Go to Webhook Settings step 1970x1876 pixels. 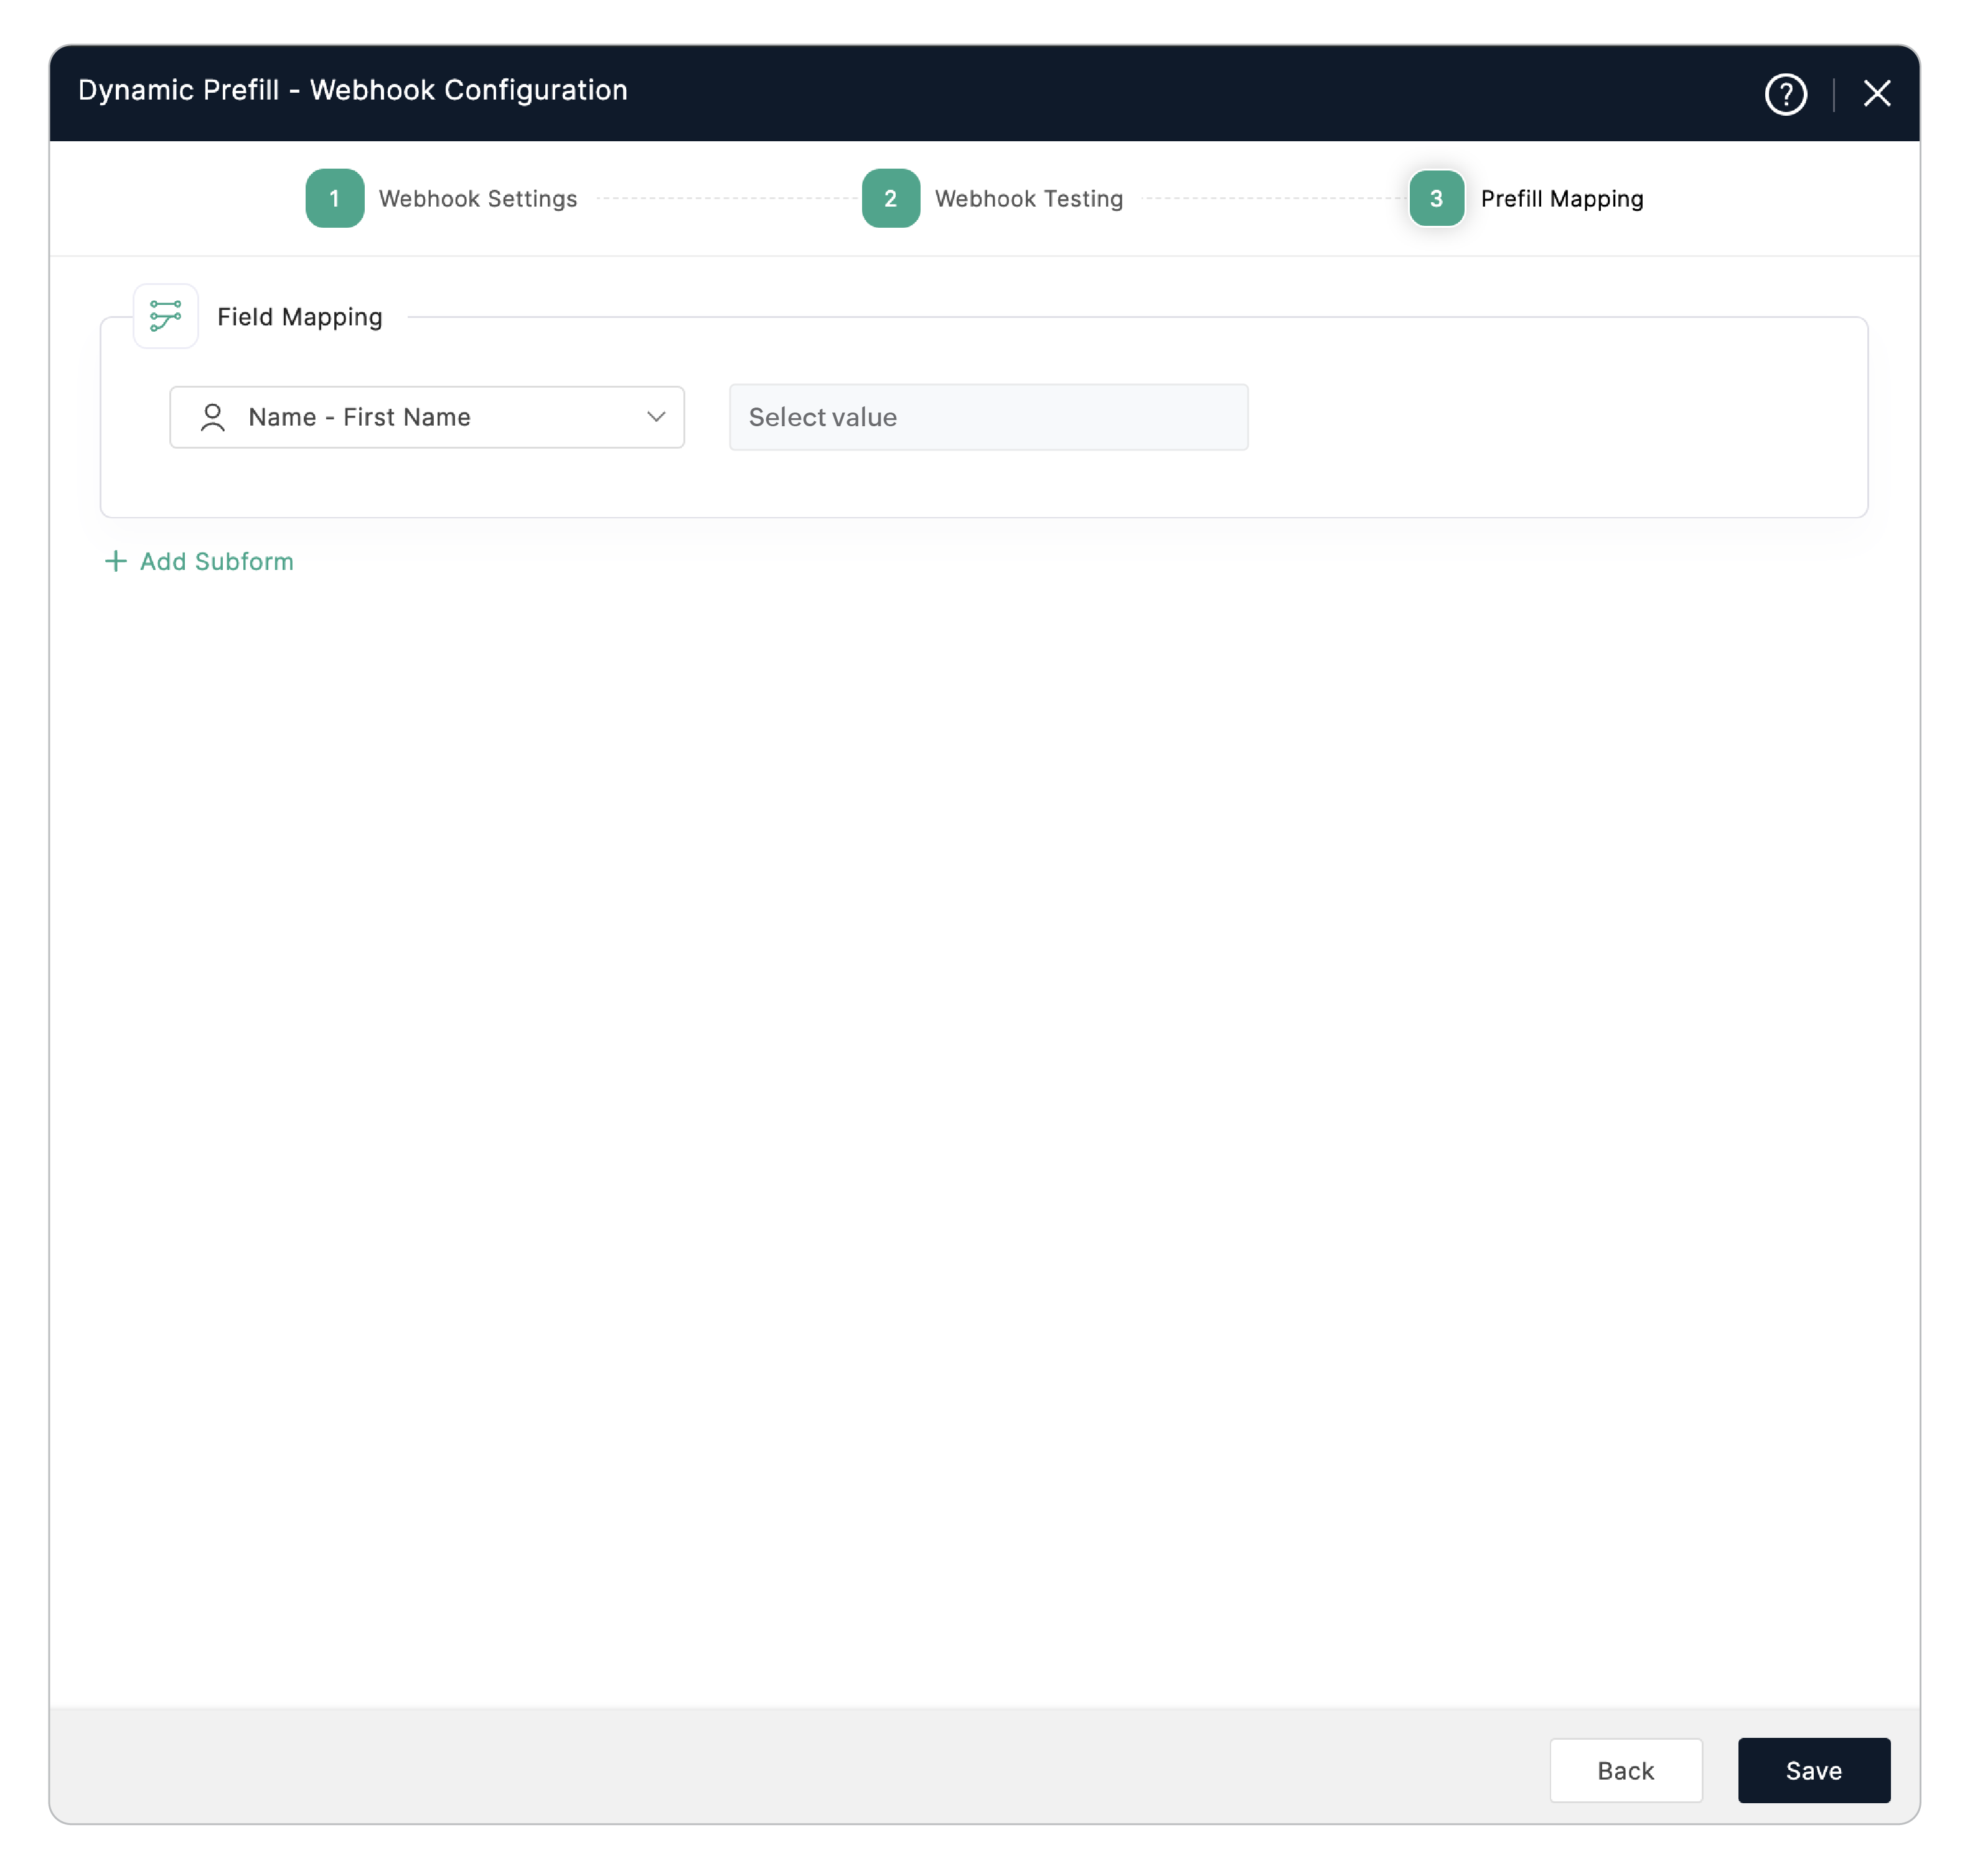[x=478, y=199]
